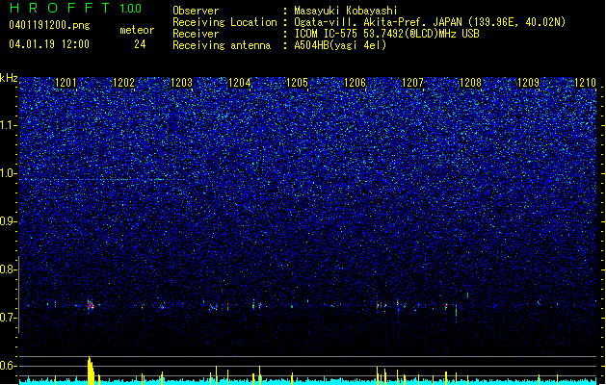The width and height of the screenshot is (606, 385).
Task: Select antenna value A504HB(yagi 4el)
Action: coord(340,45)
